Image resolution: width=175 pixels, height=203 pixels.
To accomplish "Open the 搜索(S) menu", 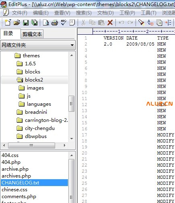I will click(x=84, y=13).
